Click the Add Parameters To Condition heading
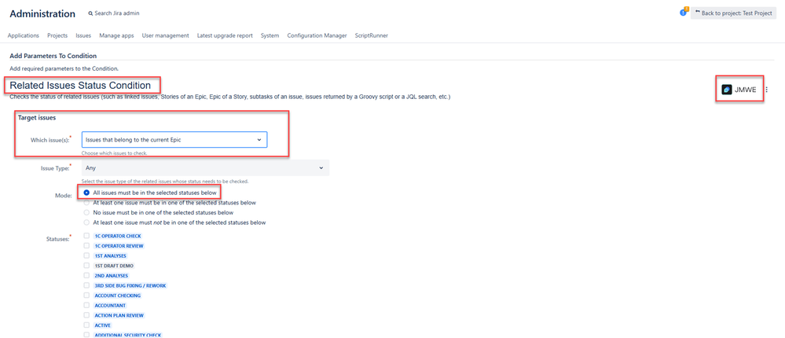 pyautogui.click(x=53, y=56)
